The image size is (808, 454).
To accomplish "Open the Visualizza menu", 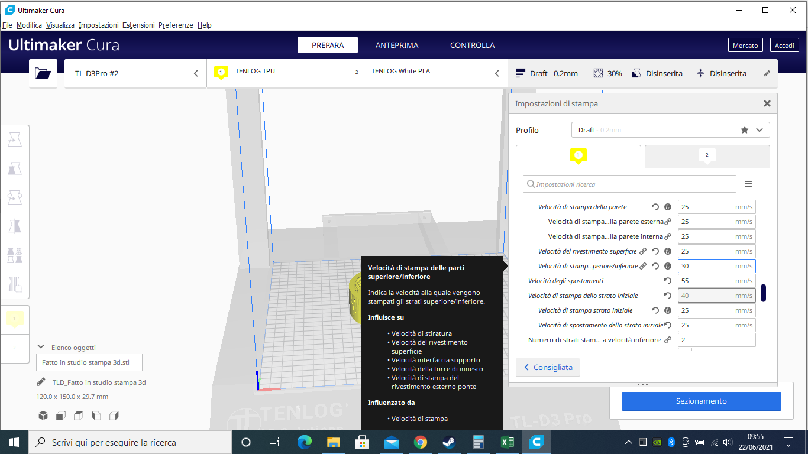I will [60, 25].
